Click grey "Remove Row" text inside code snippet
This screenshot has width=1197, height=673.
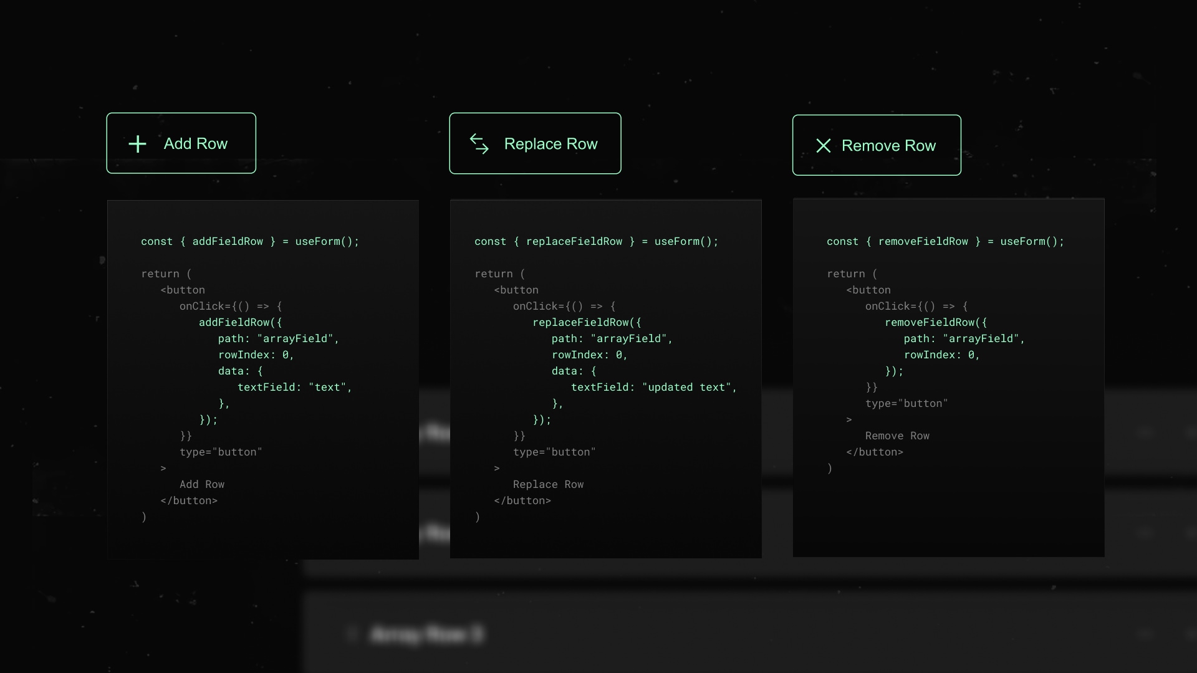[897, 436]
